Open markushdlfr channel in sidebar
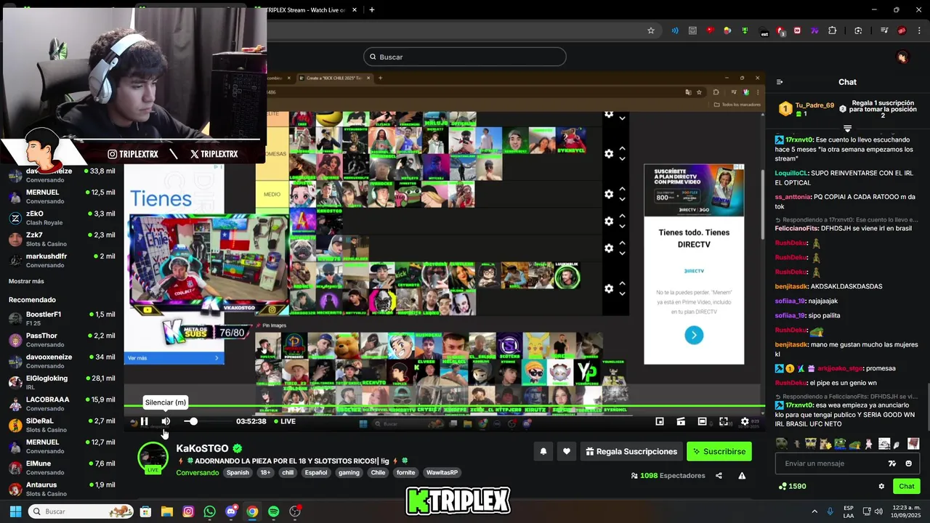The width and height of the screenshot is (930, 523). (x=62, y=260)
